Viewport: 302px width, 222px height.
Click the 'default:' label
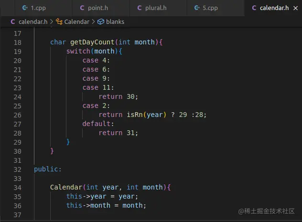[x=98, y=124]
